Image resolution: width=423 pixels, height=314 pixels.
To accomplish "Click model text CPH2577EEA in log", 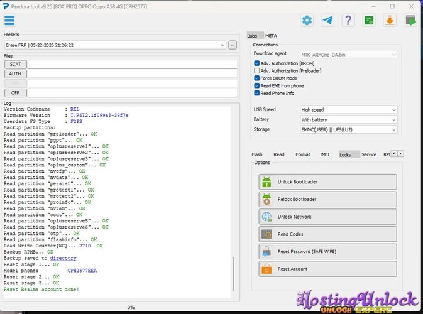I will [x=82, y=271].
